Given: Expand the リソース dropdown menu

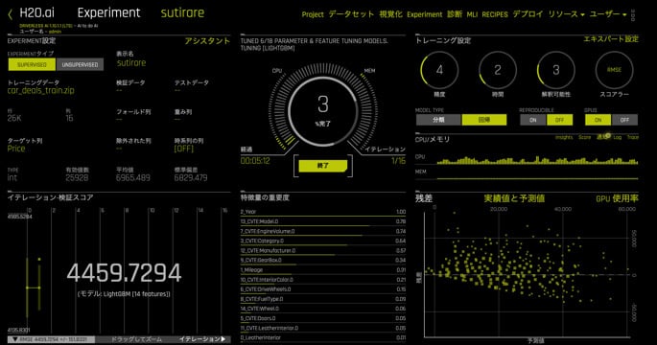Looking at the screenshot, I should pyautogui.click(x=566, y=14).
